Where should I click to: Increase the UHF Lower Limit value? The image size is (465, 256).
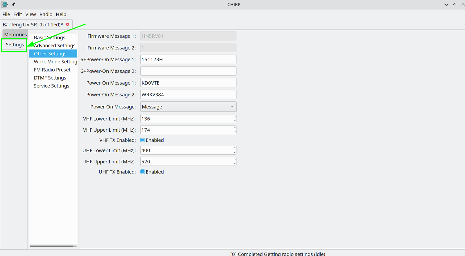(235, 148)
